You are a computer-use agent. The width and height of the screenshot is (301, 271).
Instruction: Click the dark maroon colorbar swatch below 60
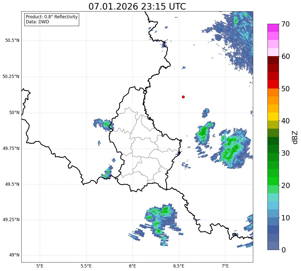[x=273, y=60]
